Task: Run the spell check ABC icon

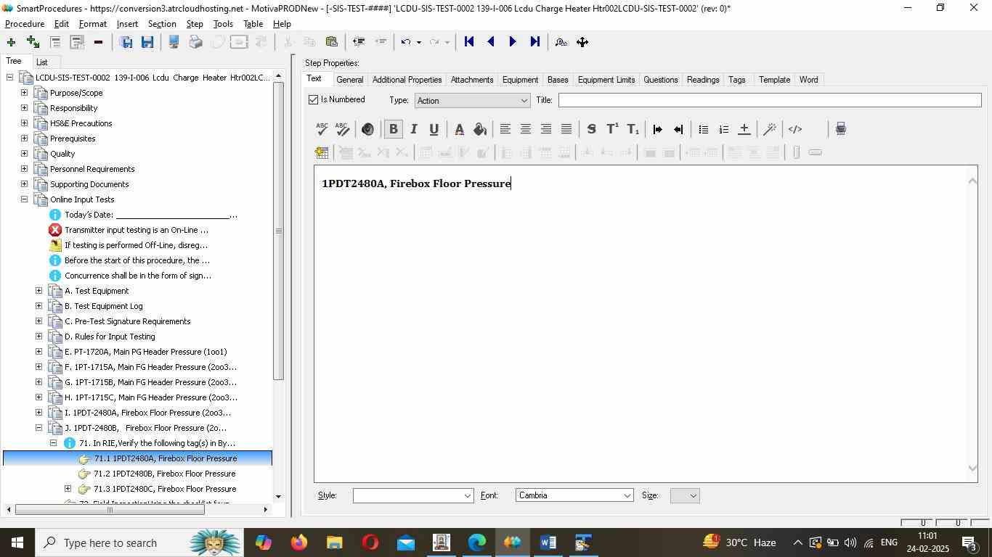Action: [322, 129]
